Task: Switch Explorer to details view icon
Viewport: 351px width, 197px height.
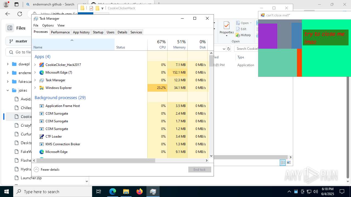Action: [283, 163]
